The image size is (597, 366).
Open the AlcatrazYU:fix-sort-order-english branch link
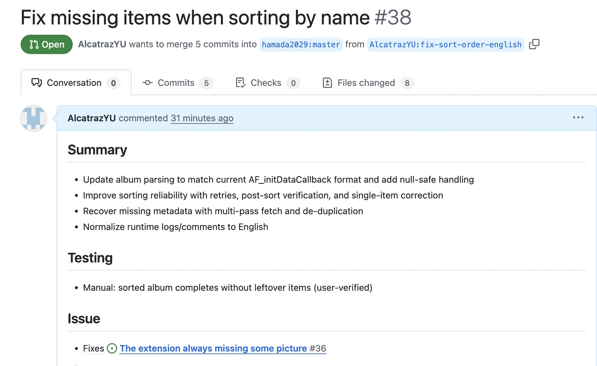[445, 44]
